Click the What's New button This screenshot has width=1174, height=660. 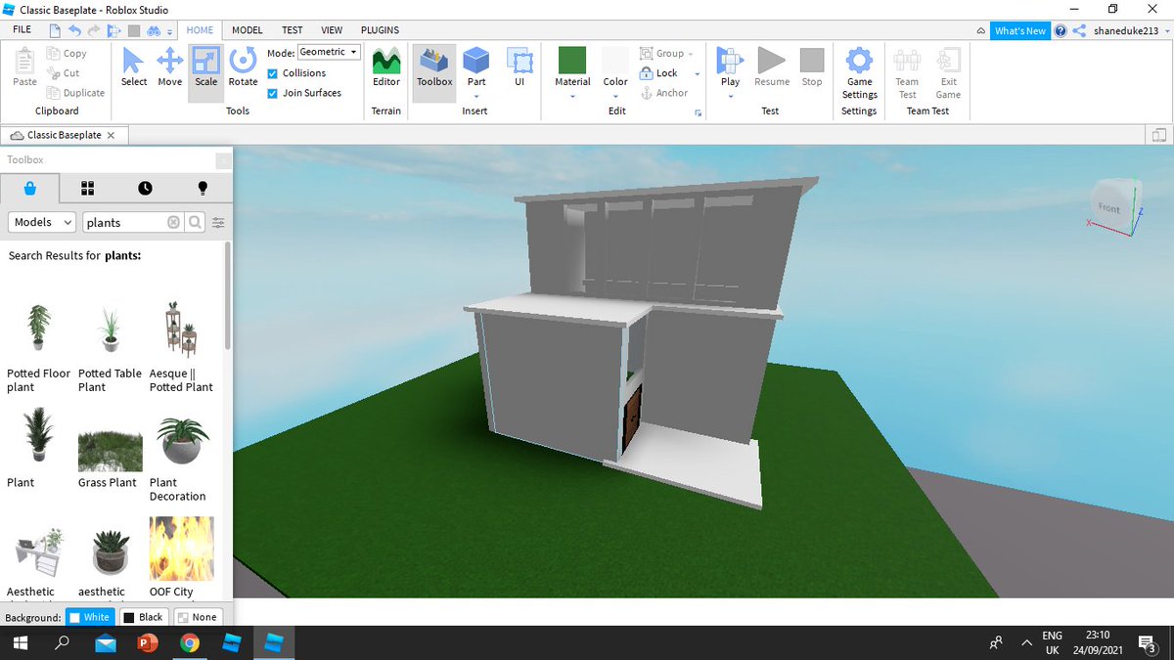click(1019, 31)
